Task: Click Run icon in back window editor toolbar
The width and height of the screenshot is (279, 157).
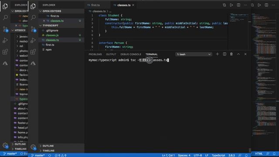Action: pyautogui.click(x=259, y=5)
